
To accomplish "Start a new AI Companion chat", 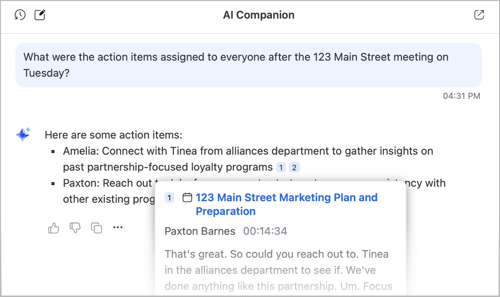I will click(40, 15).
